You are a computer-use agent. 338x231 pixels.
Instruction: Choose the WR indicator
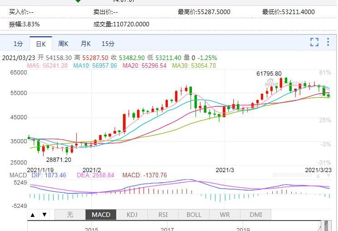pos(225,215)
